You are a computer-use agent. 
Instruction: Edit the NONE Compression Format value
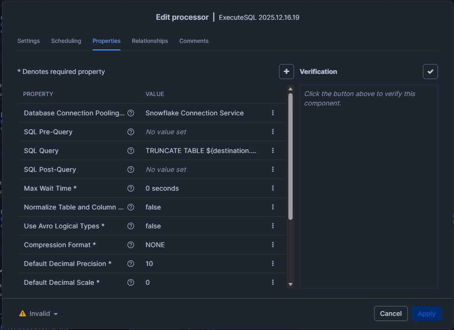point(155,245)
